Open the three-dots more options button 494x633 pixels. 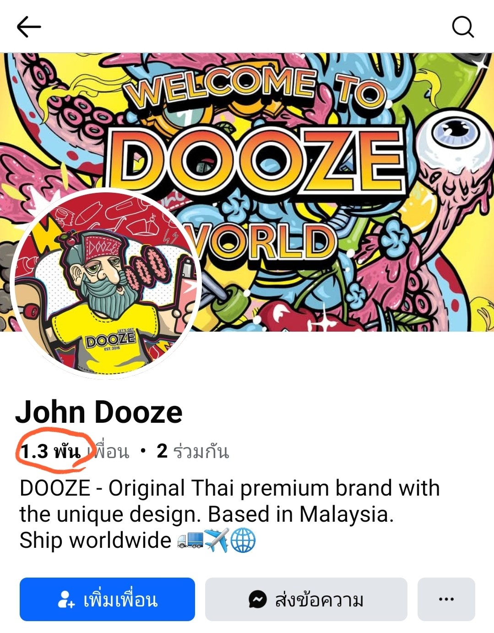coord(446,599)
